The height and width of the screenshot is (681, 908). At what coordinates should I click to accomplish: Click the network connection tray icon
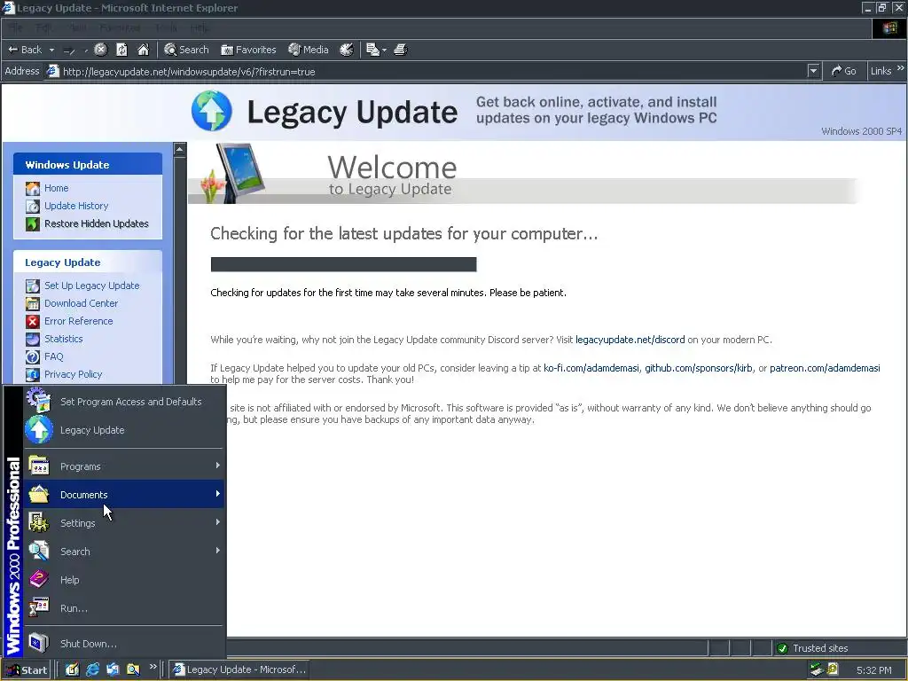click(817, 670)
